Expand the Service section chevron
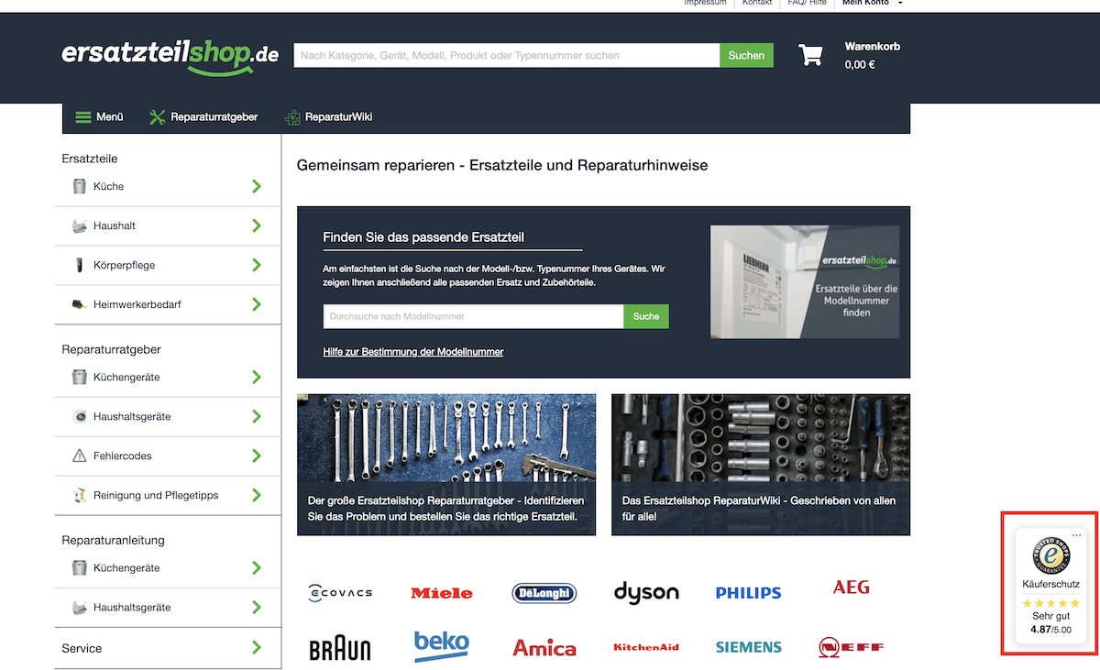This screenshot has width=1100, height=670. click(x=257, y=648)
